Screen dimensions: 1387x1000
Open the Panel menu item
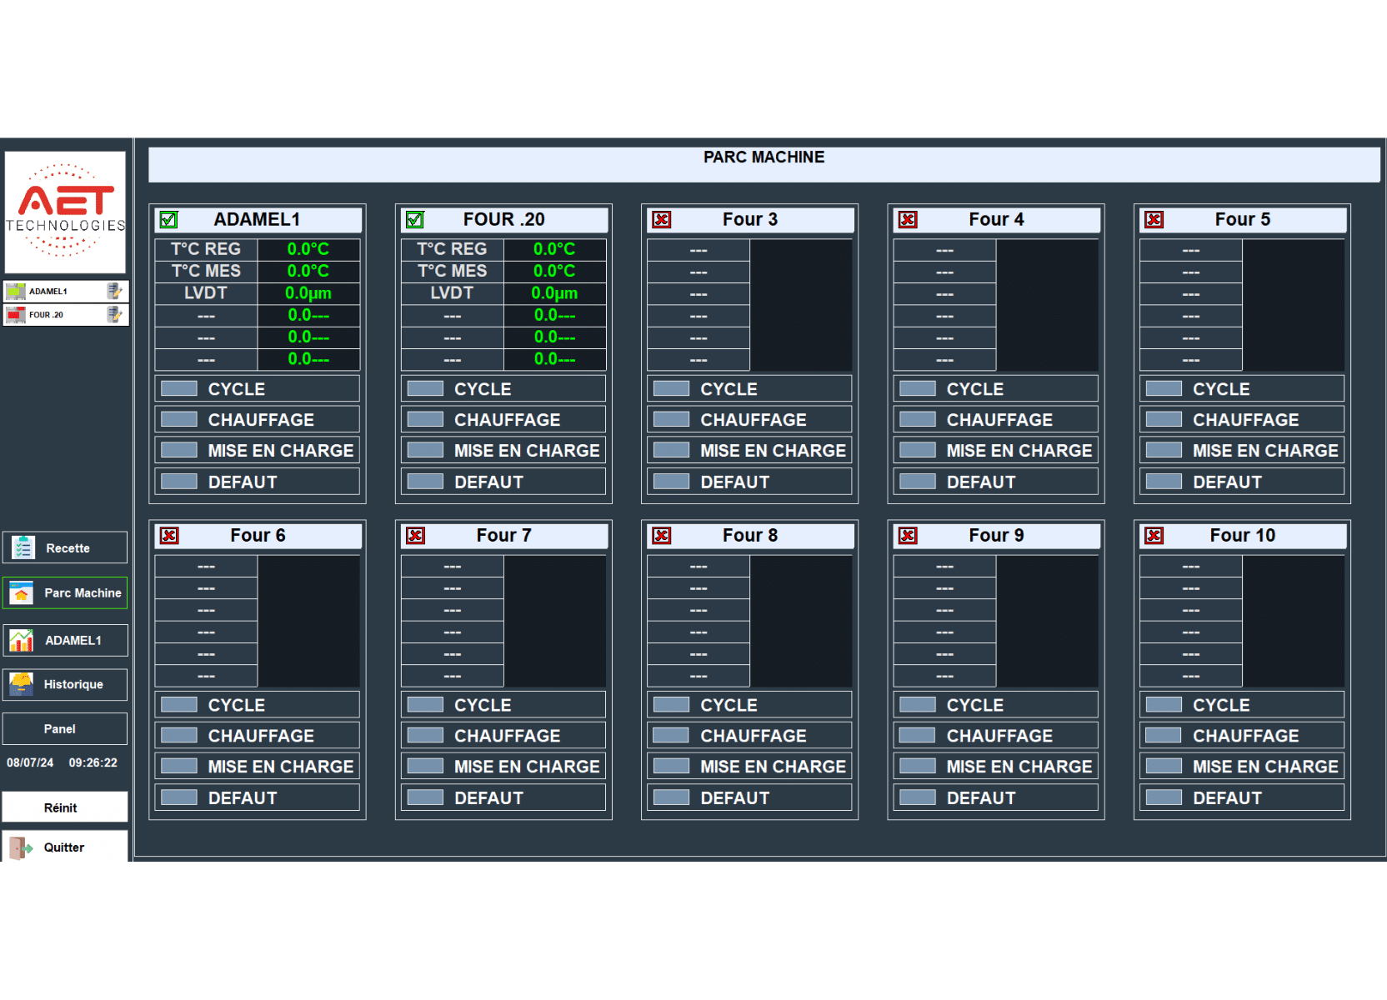pyautogui.click(x=65, y=728)
